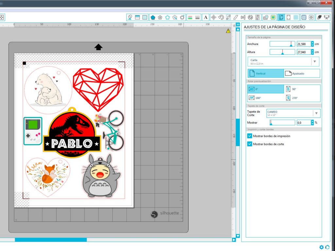Select the PABLO dinosaur keychain design
The height and width of the screenshot is (251, 335).
tap(72, 133)
